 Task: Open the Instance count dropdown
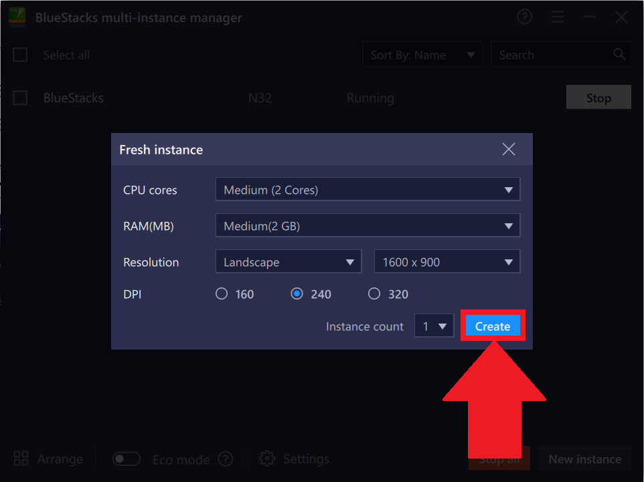tap(434, 326)
